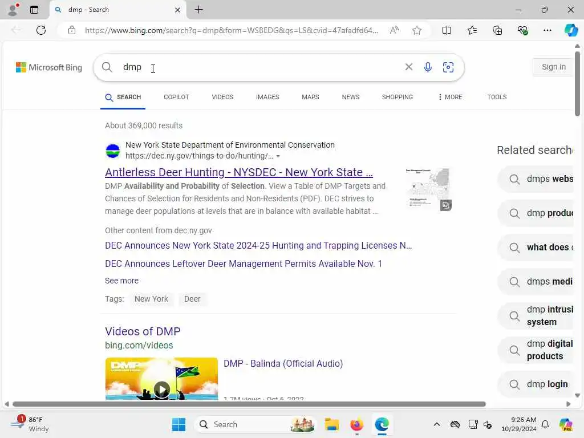Clear the search box with the X
Screen dimensions: 584x438
click(x=408, y=67)
